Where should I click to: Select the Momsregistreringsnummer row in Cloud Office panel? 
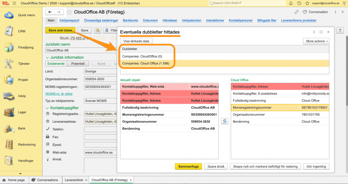click(280, 108)
